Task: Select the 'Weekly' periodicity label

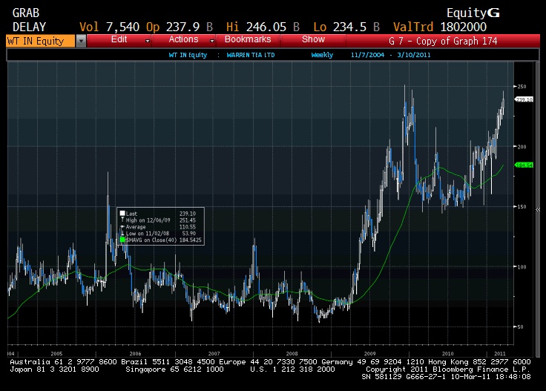Action: click(322, 55)
